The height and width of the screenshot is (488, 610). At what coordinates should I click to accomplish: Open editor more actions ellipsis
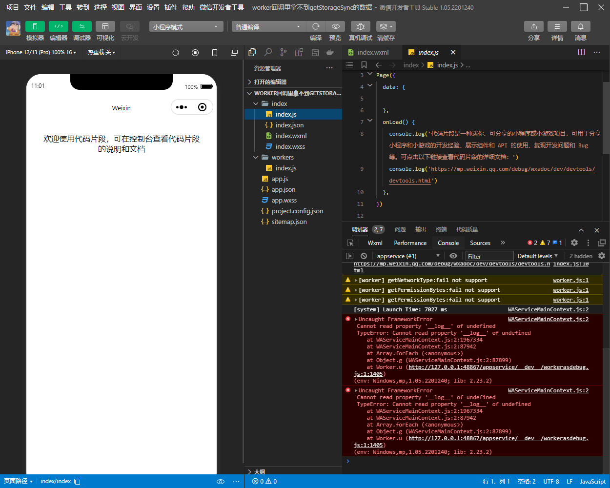tap(597, 52)
